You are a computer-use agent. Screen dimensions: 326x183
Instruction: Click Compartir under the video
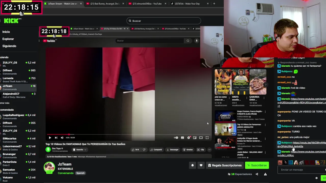[156, 150]
